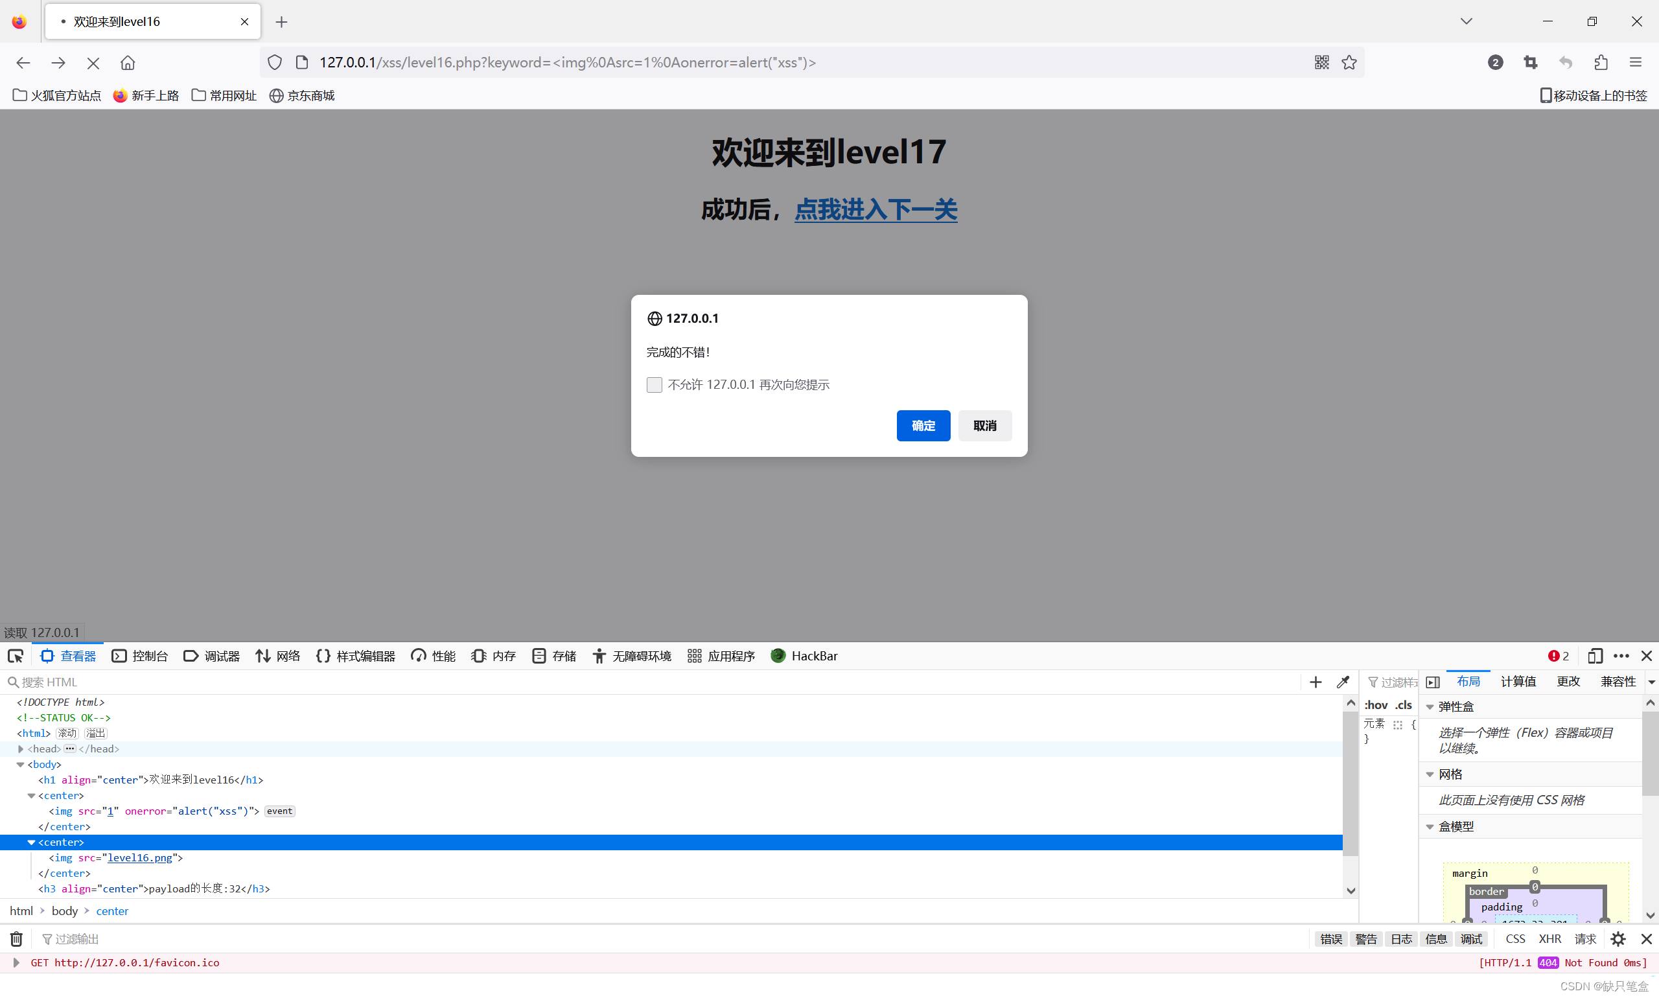Open the 计算值 tab

tap(1518, 682)
